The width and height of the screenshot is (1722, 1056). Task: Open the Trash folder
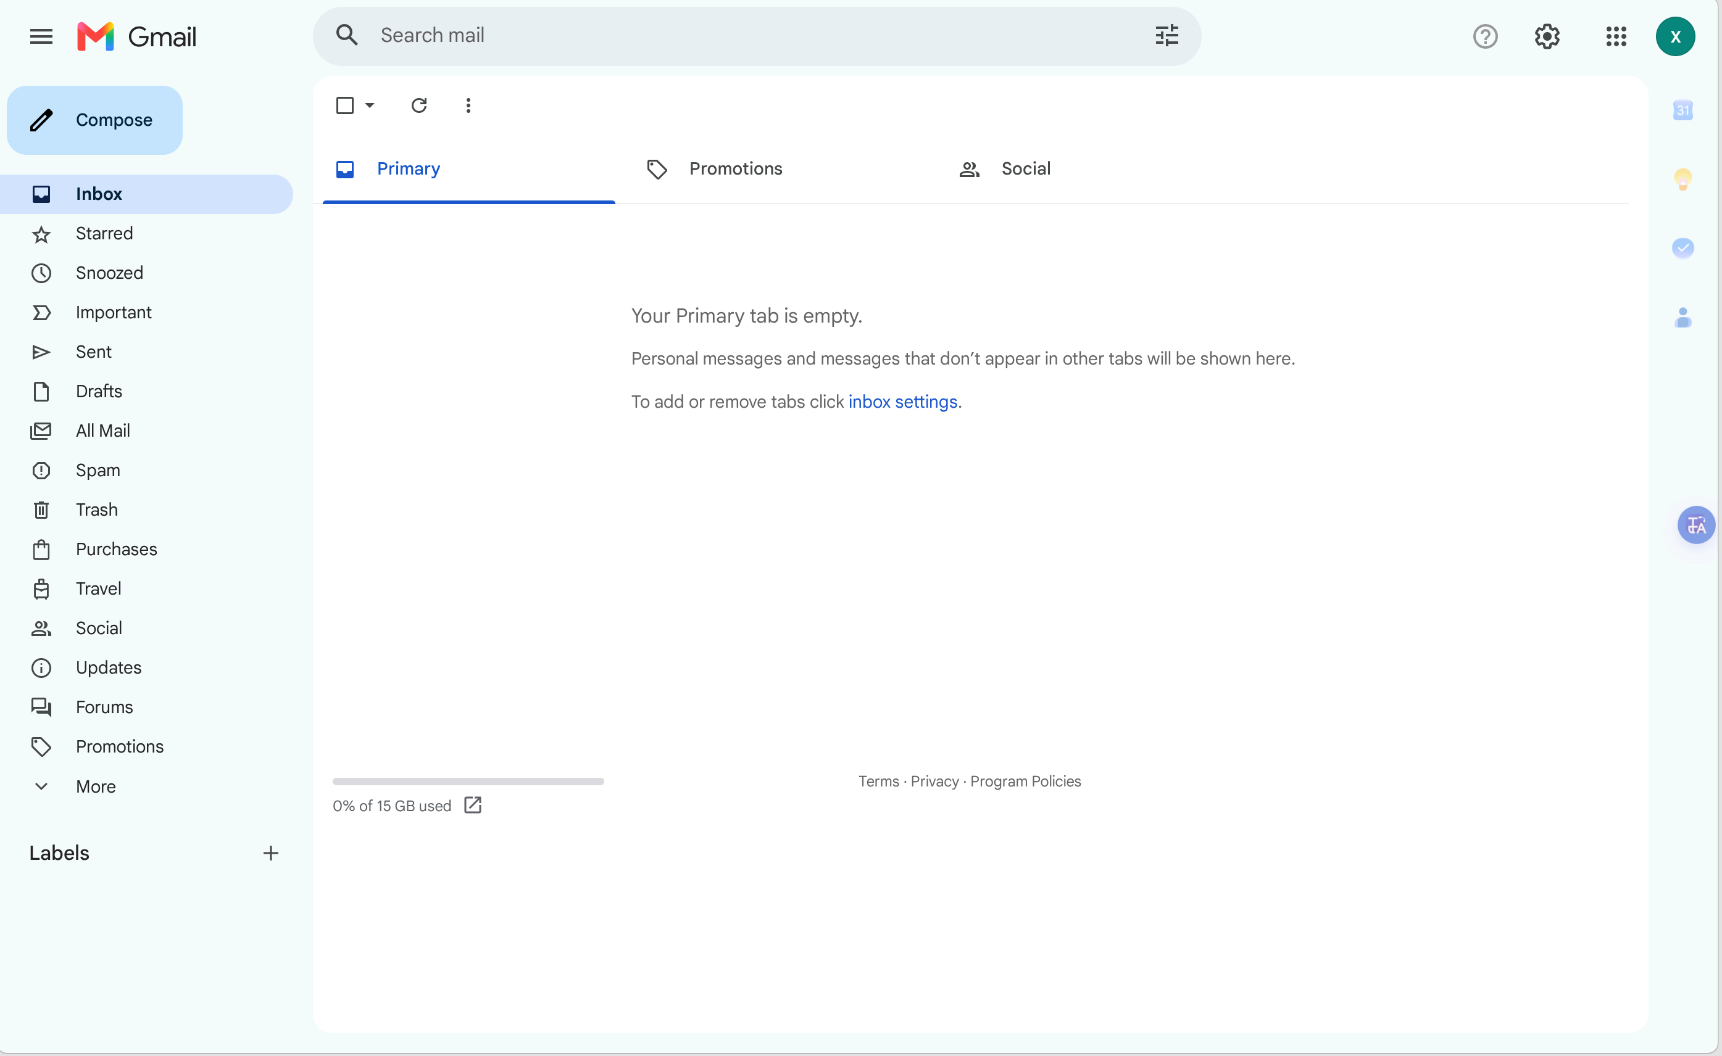click(x=147, y=510)
